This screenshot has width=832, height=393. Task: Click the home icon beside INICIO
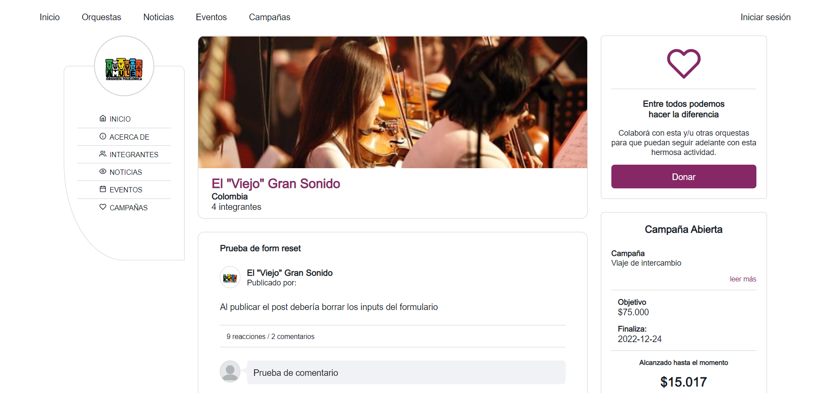pyautogui.click(x=103, y=119)
